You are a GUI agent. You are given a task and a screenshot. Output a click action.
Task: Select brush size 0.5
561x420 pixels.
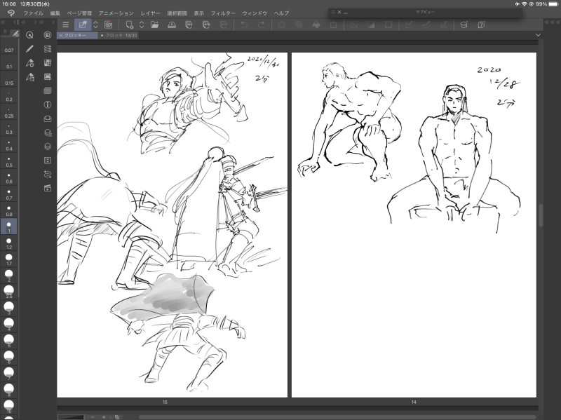pos(9,162)
